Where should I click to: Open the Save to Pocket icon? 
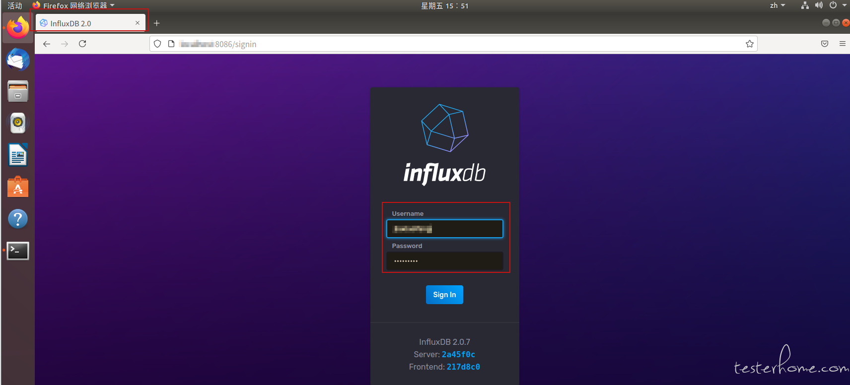coord(825,44)
